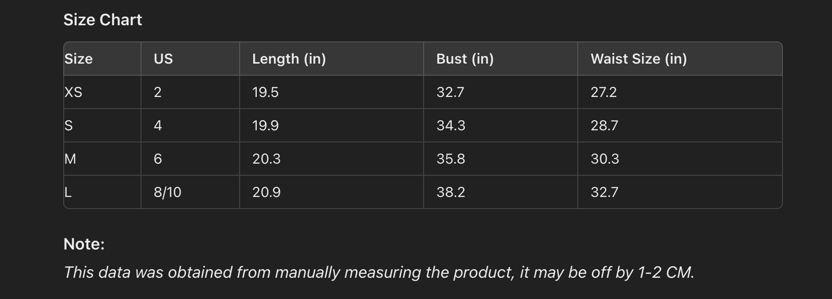Select the Bust (in) column header
The width and height of the screenshot is (832, 299).
coord(465,59)
